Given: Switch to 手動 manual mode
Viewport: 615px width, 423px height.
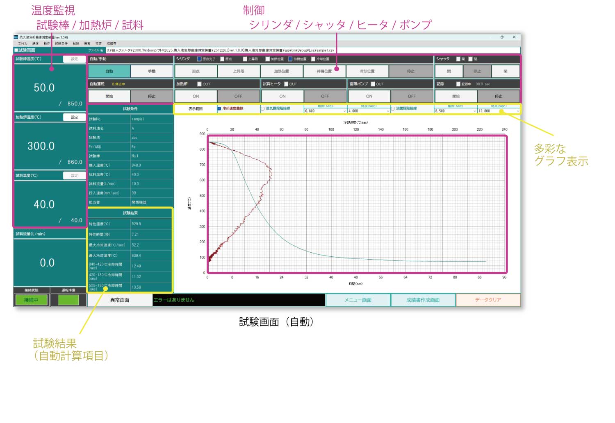Looking at the screenshot, I should (x=152, y=71).
